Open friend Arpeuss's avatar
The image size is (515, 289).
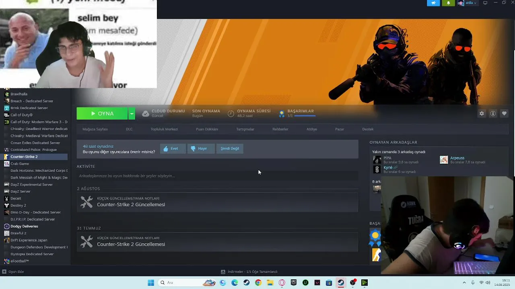click(x=444, y=160)
